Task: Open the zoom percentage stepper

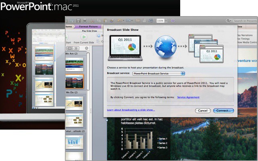Action: click(x=166, y=21)
